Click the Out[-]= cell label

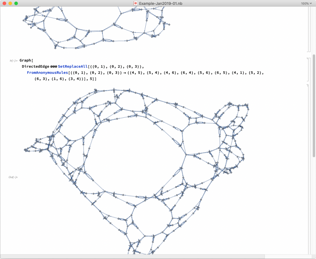pyautogui.click(x=13, y=177)
